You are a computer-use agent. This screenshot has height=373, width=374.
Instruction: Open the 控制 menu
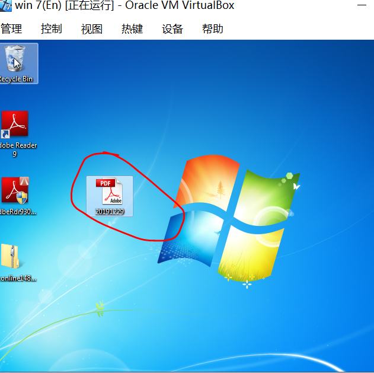pyautogui.click(x=52, y=29)
